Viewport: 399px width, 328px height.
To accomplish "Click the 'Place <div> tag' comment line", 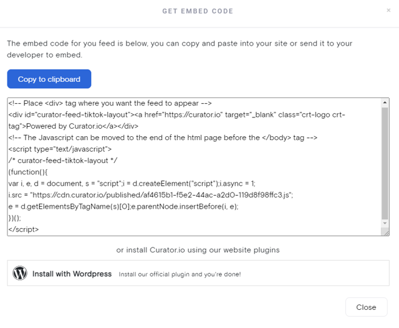I will (110, 103).
